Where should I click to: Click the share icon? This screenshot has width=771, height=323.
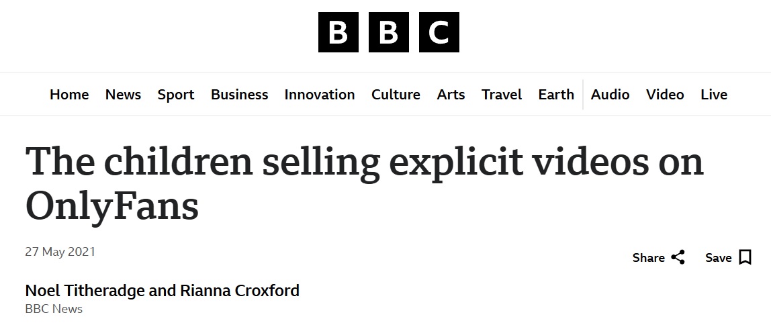pyautogui.click(x=678, y=257)
